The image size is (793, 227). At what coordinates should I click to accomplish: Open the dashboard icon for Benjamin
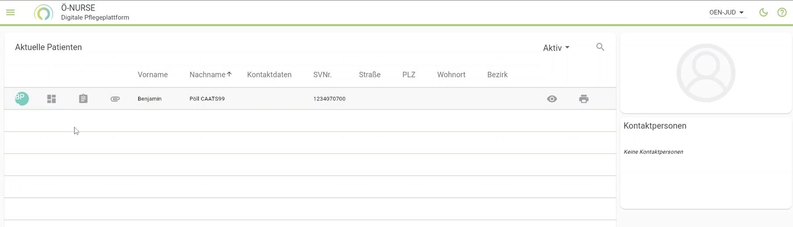point(52,99)
